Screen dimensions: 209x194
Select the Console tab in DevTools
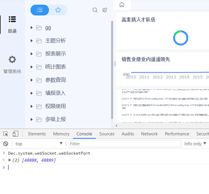point(85,134)
